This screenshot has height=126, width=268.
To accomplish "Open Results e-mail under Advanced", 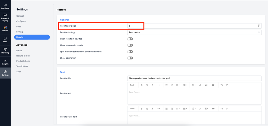I will click(x=23, y=56).
